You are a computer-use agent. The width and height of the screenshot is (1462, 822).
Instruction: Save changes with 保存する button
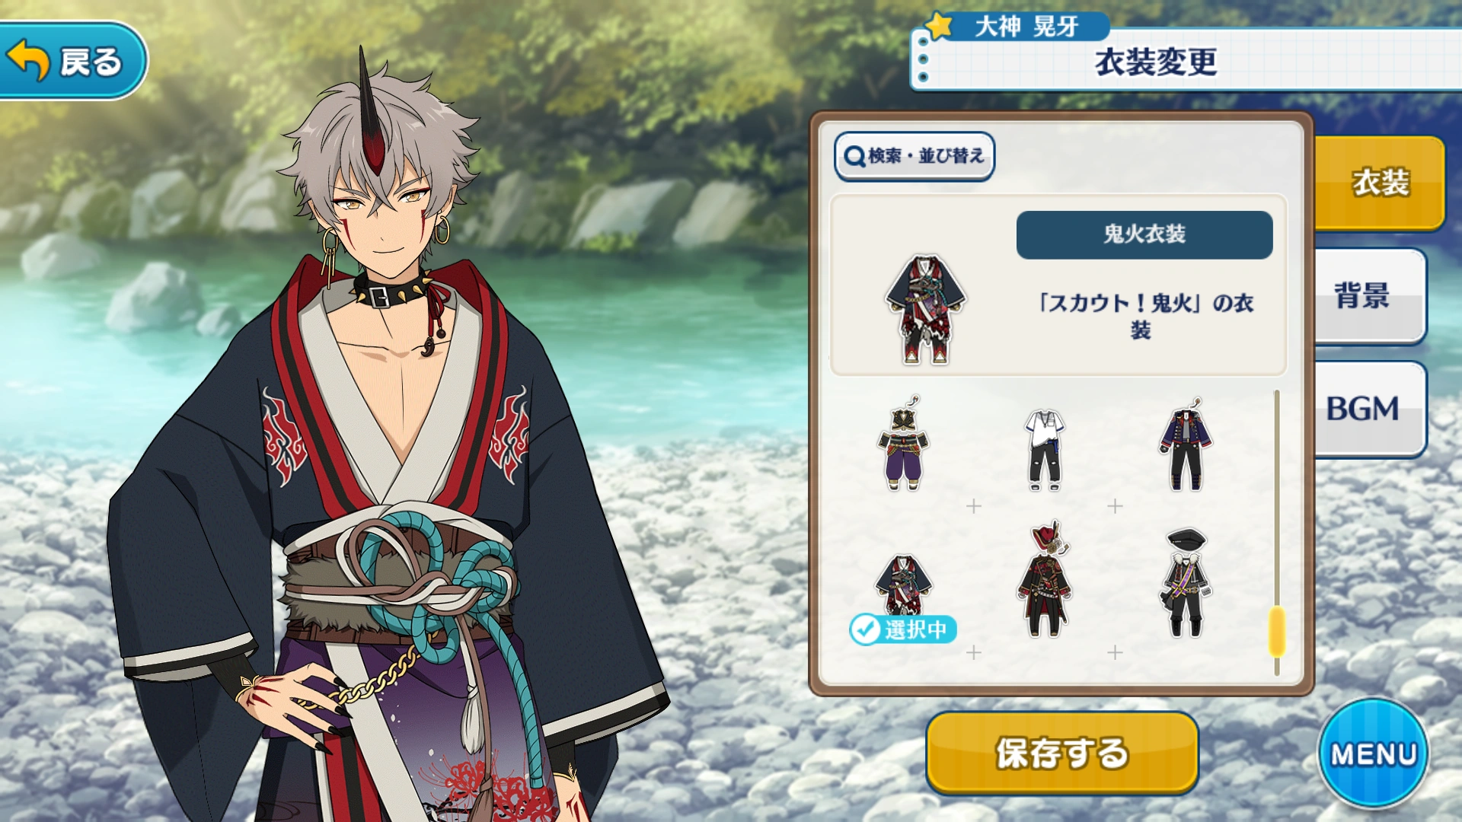coord(1062,753)
